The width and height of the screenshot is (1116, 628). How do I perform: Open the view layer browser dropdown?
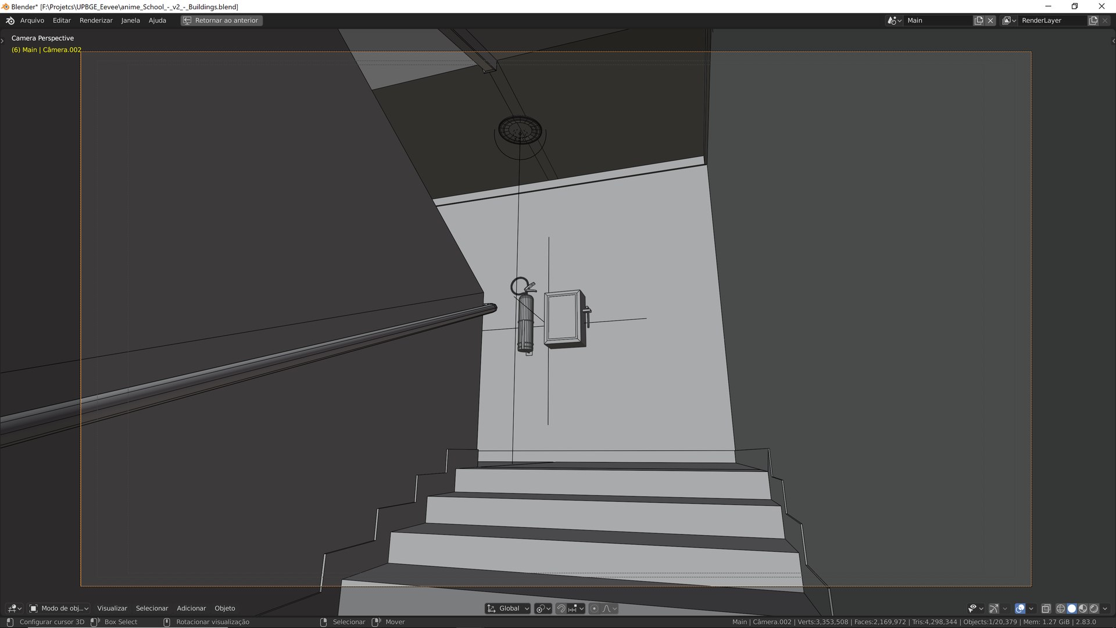point(1009,20)
